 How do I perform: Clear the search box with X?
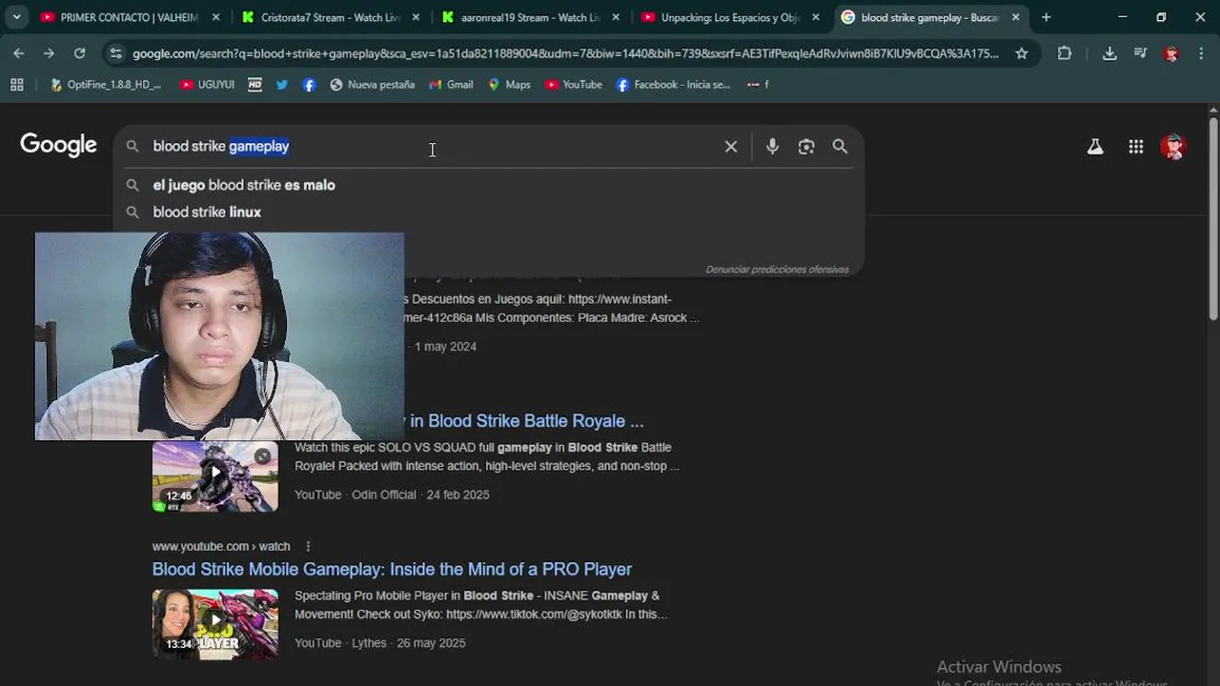coord(731,147)
